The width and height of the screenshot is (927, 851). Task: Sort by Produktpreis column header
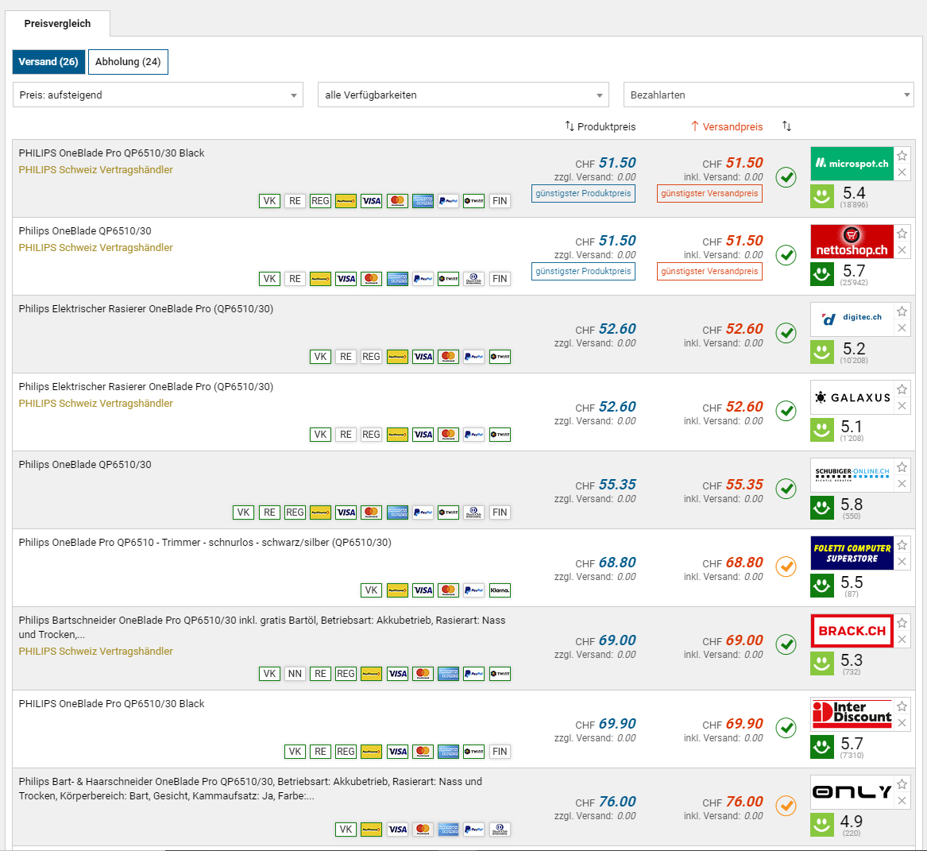coord(601,126)
